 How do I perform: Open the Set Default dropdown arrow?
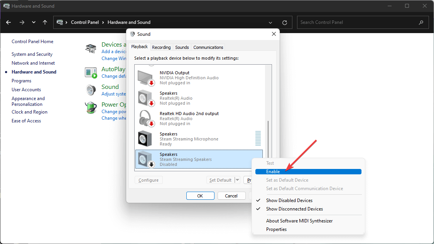(x=237, y=180)
